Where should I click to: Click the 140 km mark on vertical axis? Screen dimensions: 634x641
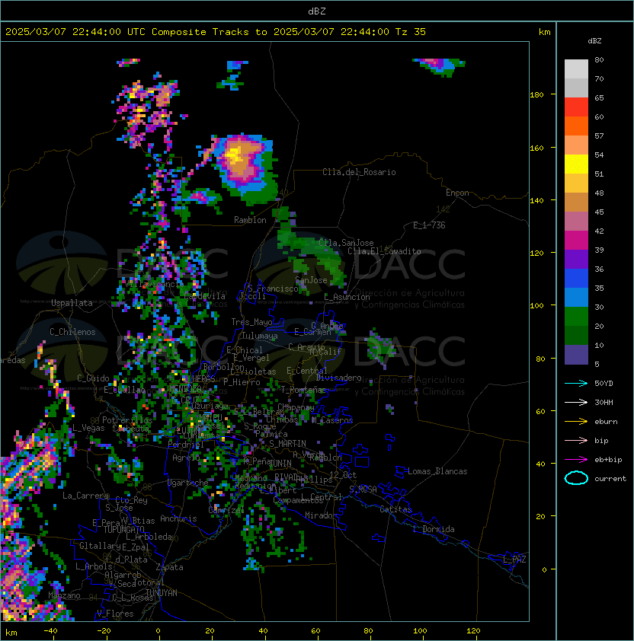(536, 201)
